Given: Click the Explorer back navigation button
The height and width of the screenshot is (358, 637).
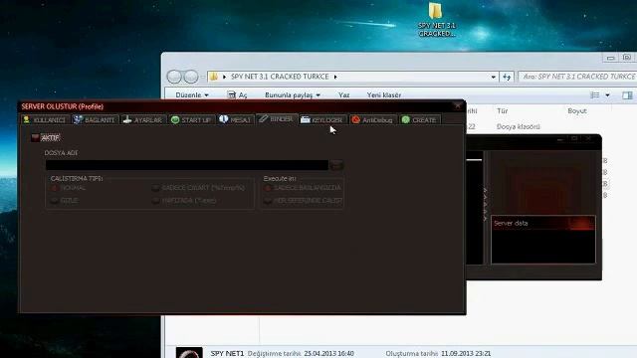Looking at the screenshot, I should pyautogui.click(x=174, y=77).
